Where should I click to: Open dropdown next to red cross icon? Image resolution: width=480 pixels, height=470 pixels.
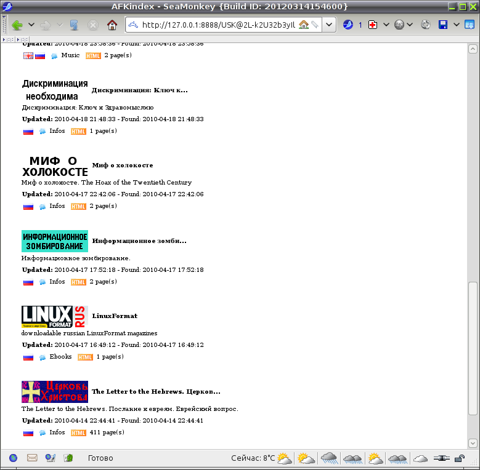pos(386,25)
